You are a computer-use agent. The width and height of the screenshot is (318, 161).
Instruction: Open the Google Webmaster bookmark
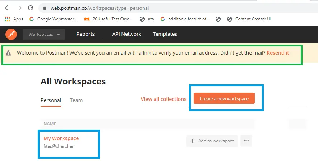(53, 19)
